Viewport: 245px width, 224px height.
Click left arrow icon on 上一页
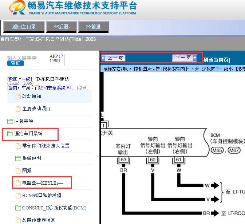(x=103, y=58)
